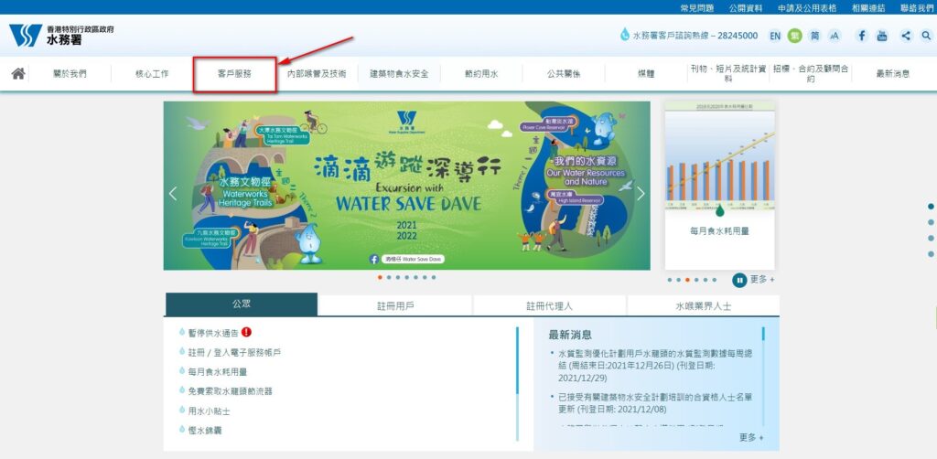Screen dimensions: 937x459
Task: Open the 免費索取水龍頭節流器 link
Action: point(230,391)
